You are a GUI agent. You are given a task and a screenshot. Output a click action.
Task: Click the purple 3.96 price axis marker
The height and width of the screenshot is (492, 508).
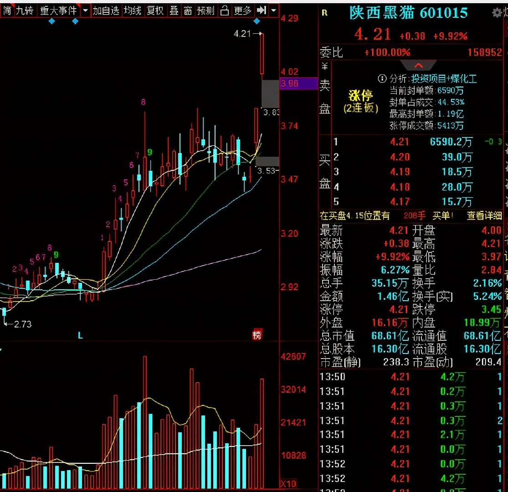298,83
